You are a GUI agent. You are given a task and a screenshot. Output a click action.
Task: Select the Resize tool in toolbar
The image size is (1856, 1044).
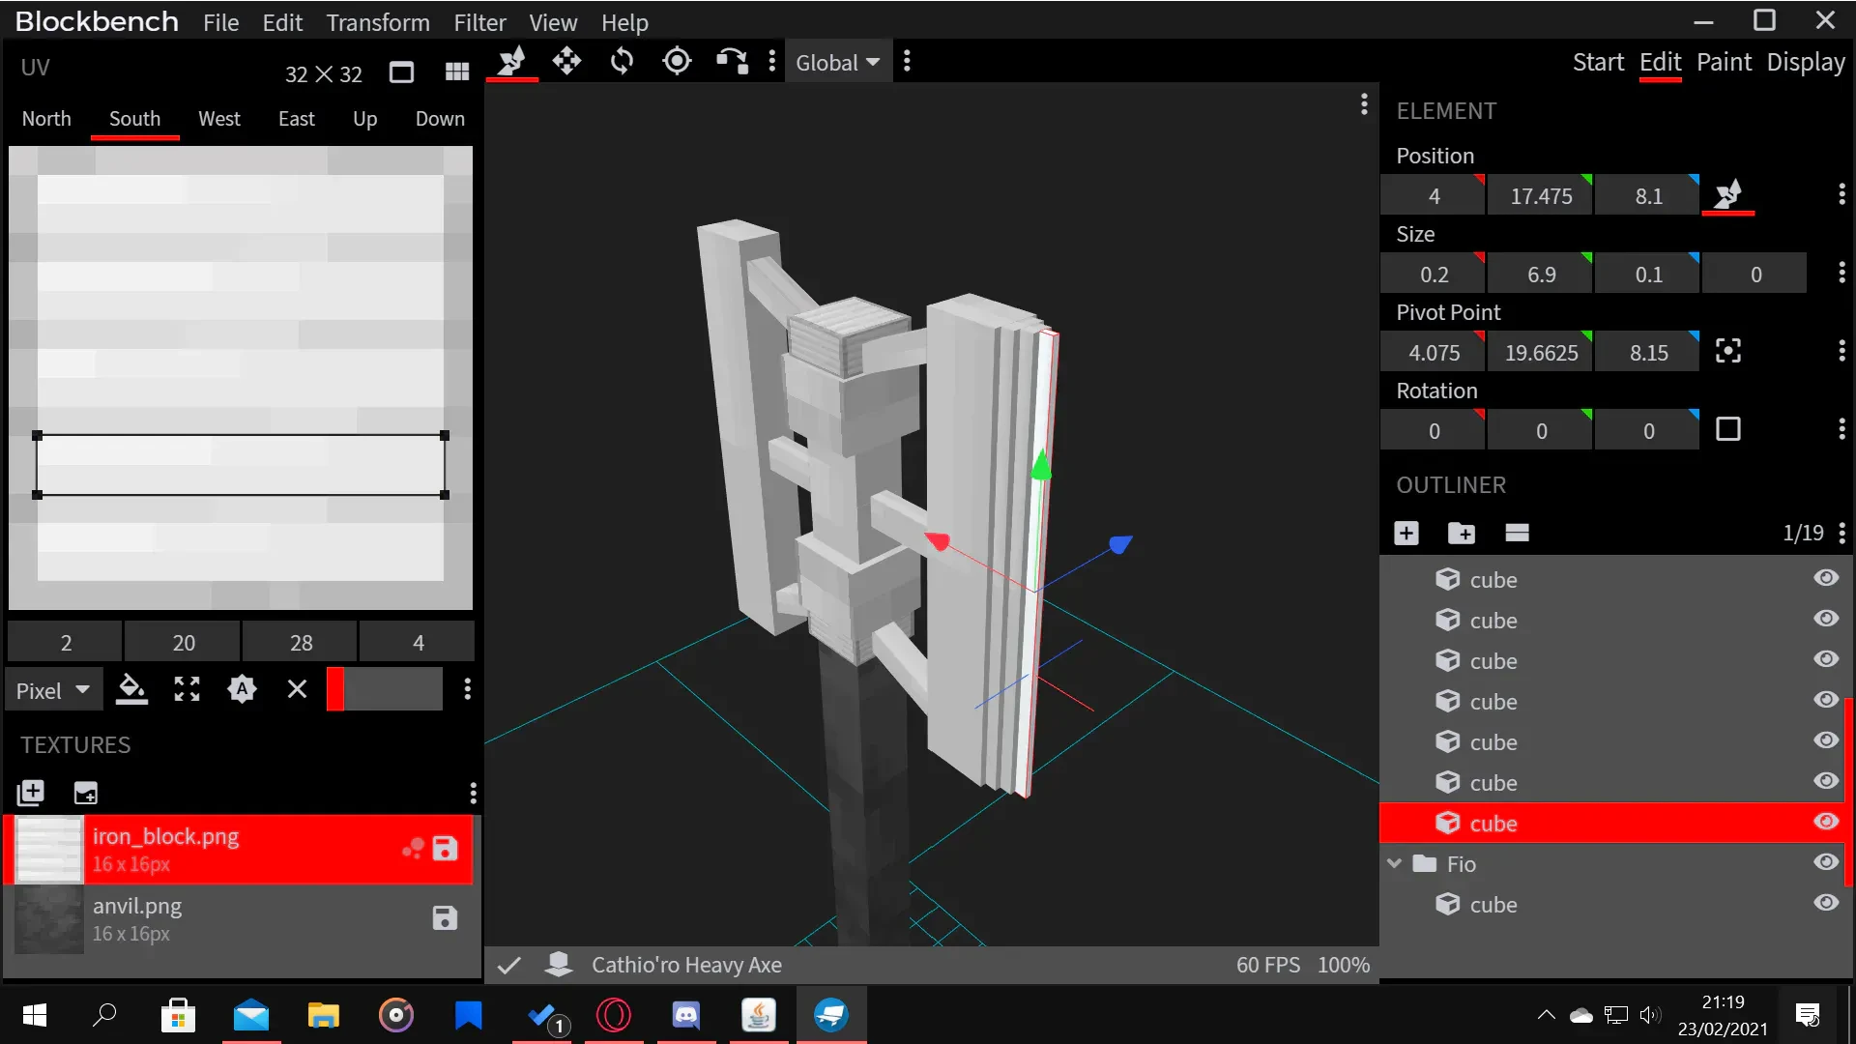(x=511, y=62)
